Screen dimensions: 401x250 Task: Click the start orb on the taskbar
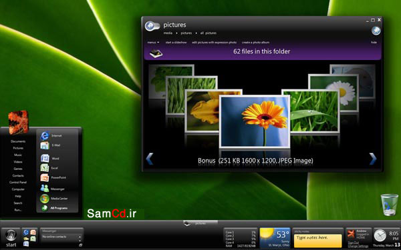coord(11,235)
